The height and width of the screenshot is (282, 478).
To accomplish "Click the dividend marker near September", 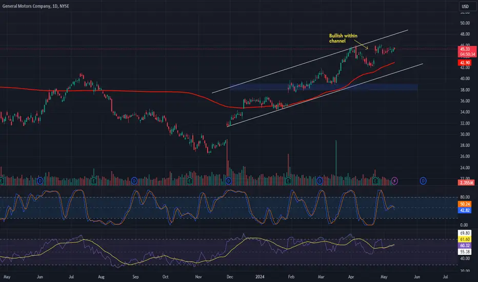I will point(134,181).
